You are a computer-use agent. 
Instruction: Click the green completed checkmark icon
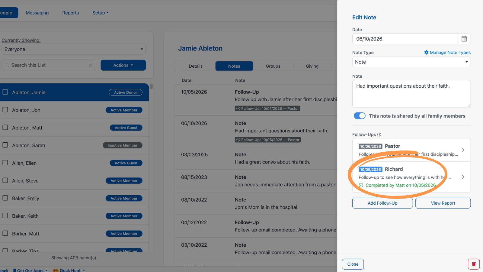point(361,185)
